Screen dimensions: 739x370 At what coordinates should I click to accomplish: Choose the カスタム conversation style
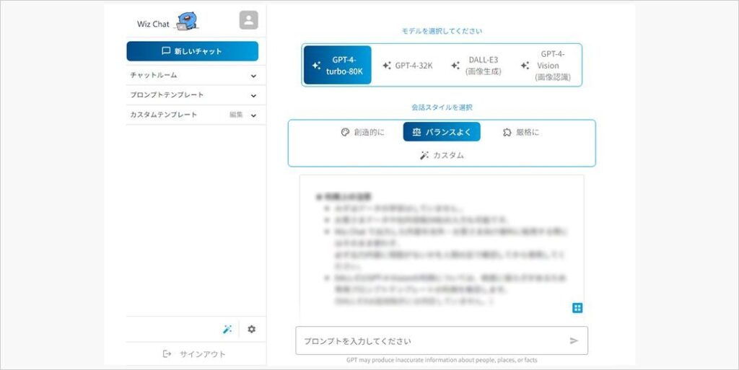[442, 155]
